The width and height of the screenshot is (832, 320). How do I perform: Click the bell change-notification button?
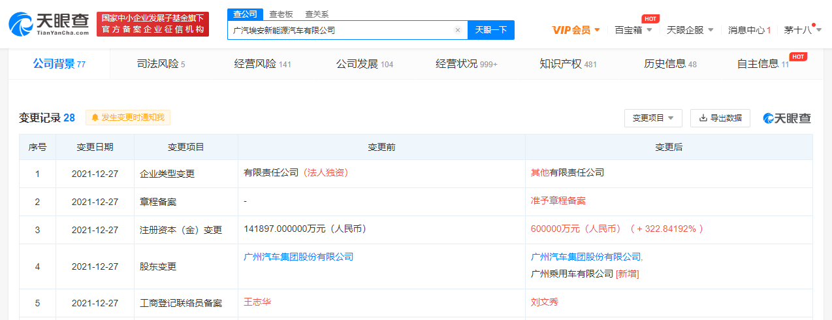point(128,118)
